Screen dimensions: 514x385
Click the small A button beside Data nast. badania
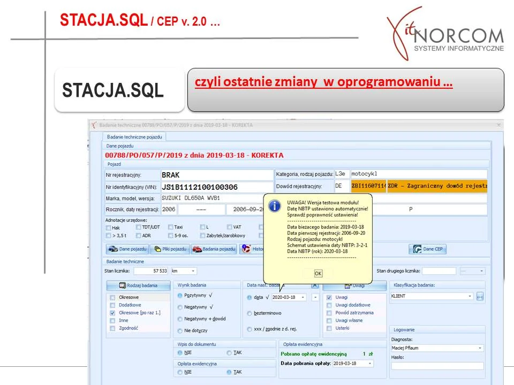pos(315,286)
